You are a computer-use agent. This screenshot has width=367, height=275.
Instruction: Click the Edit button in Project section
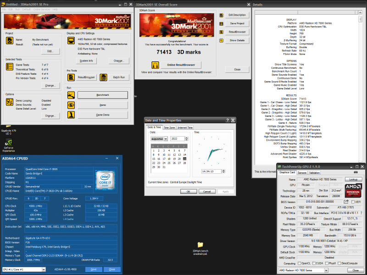point(50,51)
